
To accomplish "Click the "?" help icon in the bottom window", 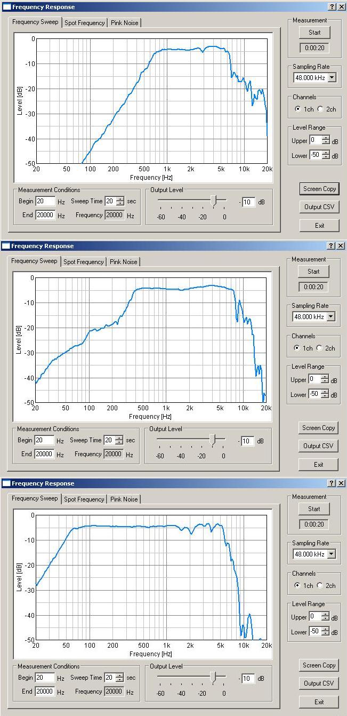I will tap(332, 483).
